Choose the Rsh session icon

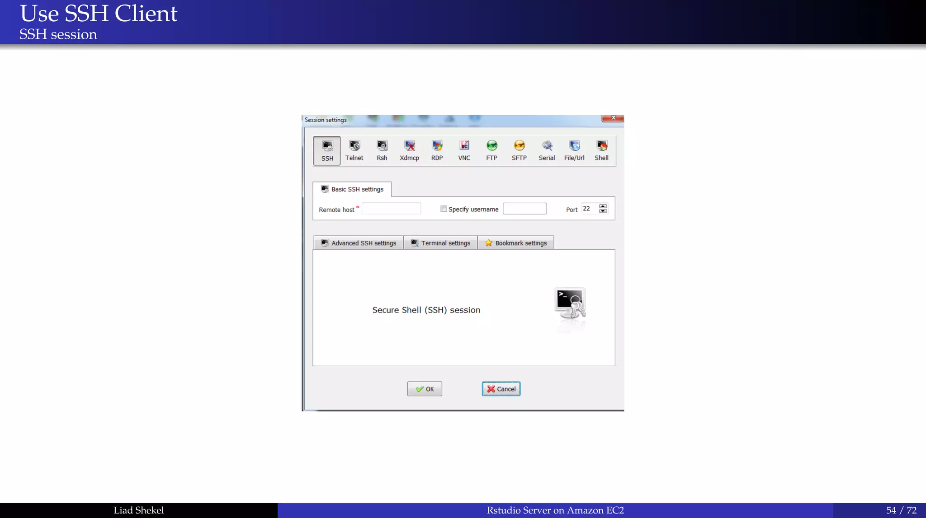[382, 151]
